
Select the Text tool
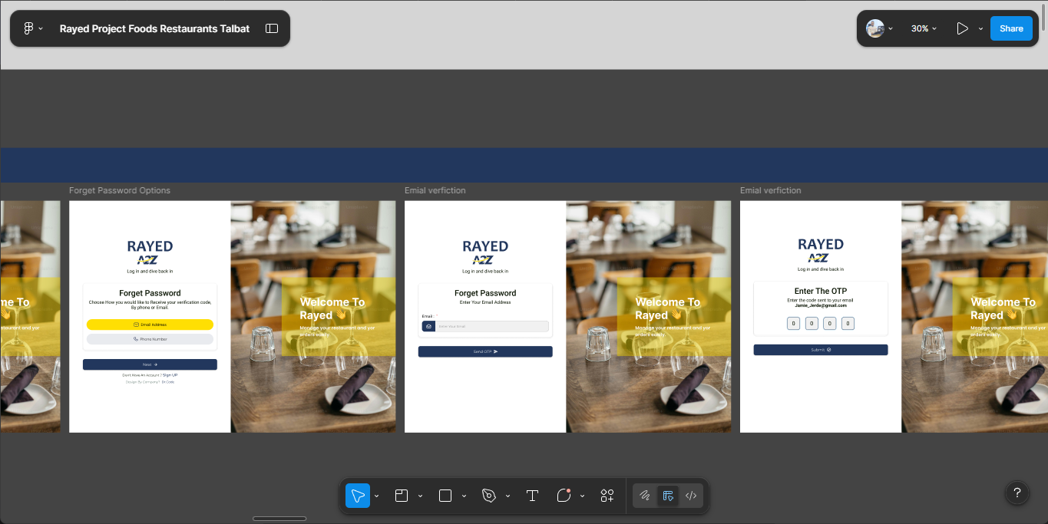532,496
